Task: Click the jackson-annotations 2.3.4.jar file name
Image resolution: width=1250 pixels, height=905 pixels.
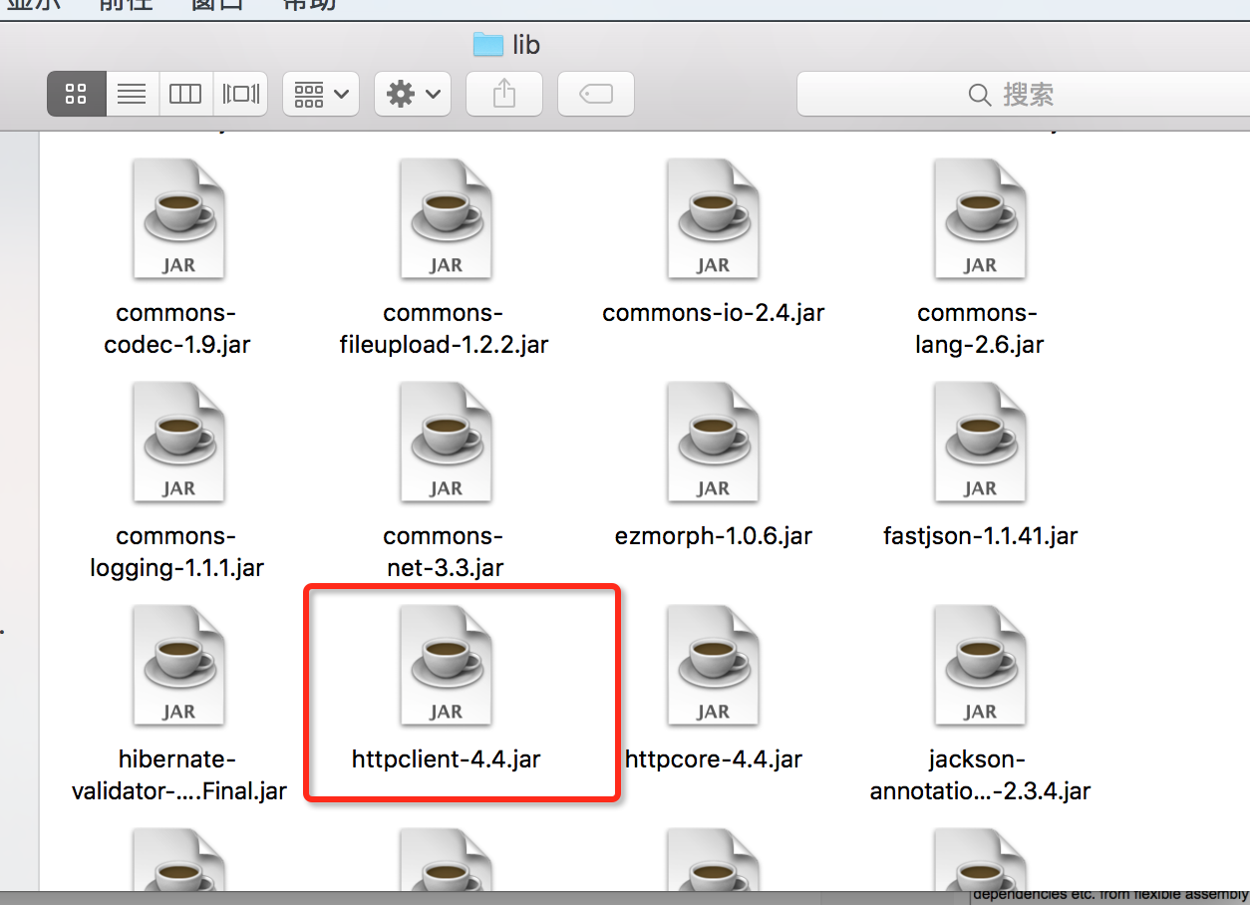Action: click(981, 775)
